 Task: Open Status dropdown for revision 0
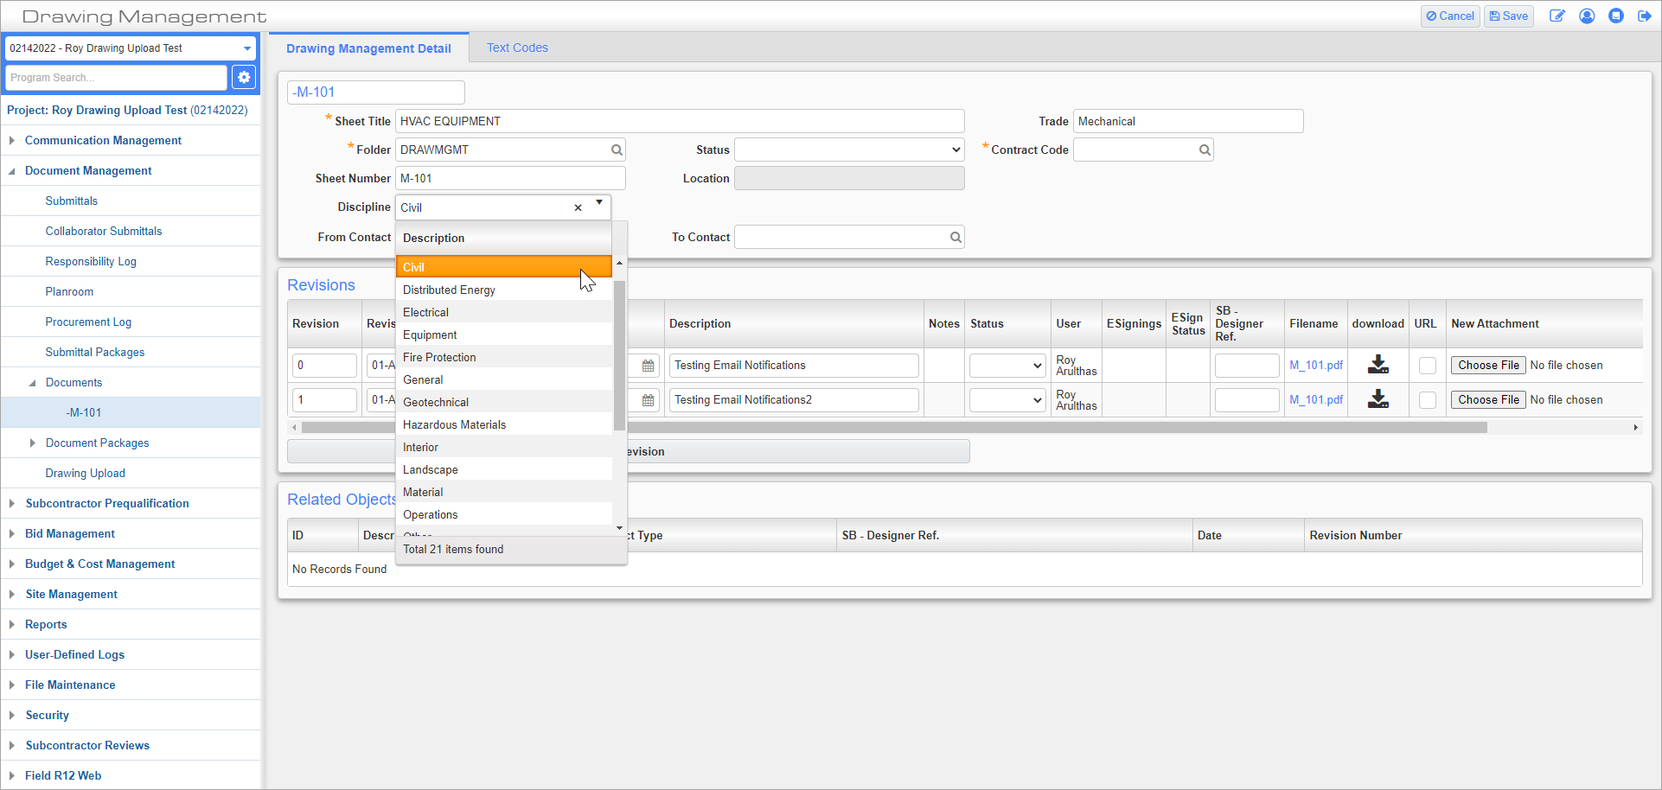point(1007,366)
